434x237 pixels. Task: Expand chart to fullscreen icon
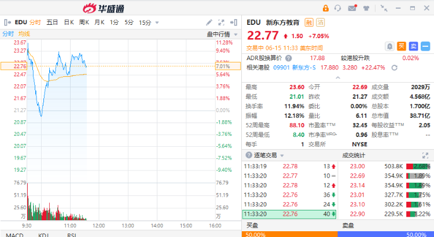pos(221,23)
